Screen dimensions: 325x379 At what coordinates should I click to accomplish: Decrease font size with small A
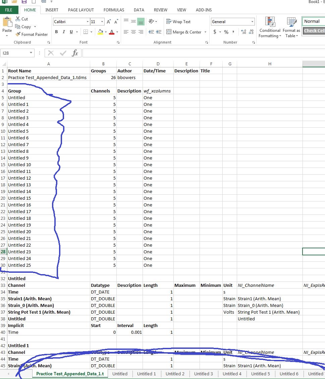tap(116, 22)
